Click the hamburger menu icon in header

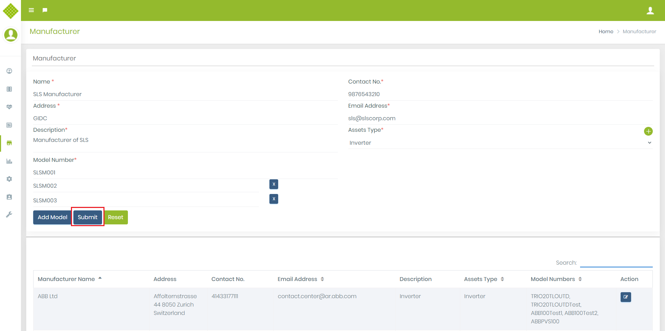[31, 10]
